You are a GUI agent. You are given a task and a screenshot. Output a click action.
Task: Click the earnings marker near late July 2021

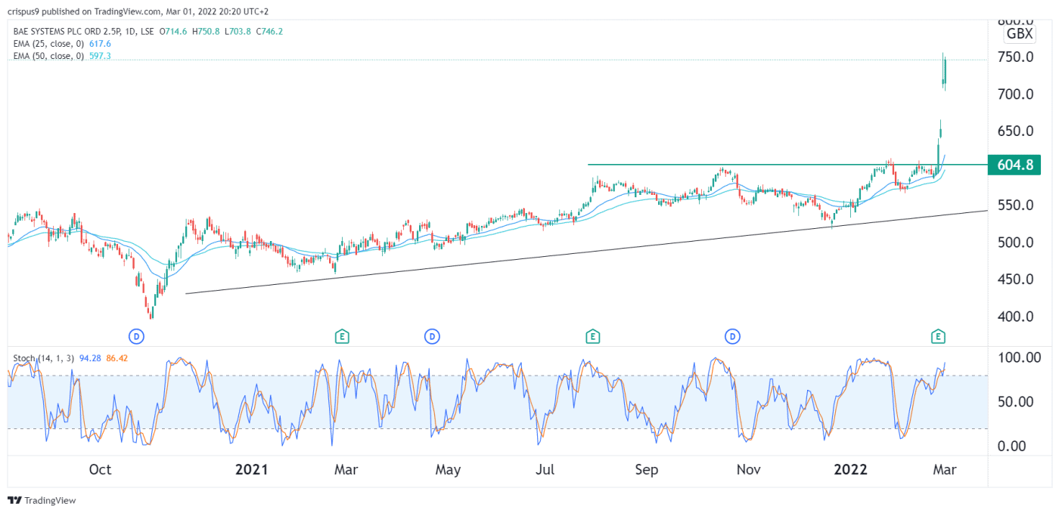(593, 335)
